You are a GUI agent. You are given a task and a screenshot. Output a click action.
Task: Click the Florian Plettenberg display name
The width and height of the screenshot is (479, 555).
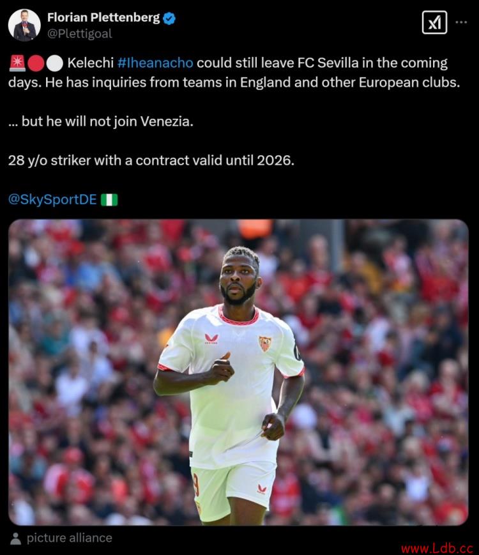pyautogui.click(x=103, y=17)
